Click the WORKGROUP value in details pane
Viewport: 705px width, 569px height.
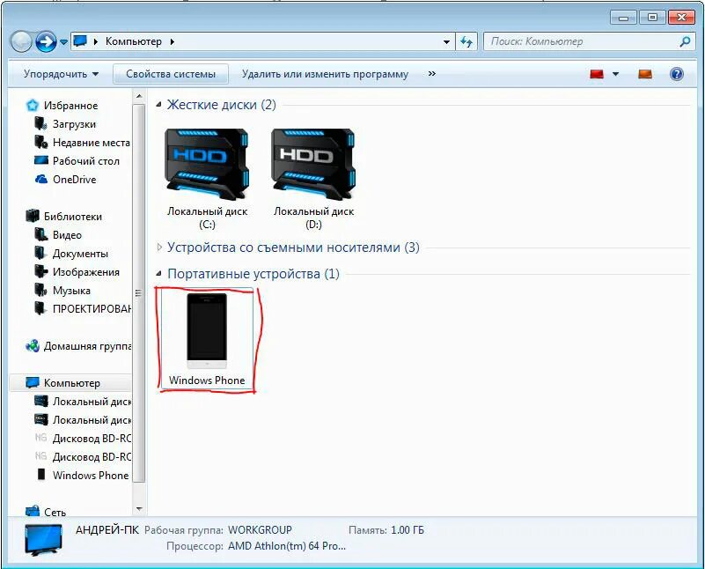260,530
